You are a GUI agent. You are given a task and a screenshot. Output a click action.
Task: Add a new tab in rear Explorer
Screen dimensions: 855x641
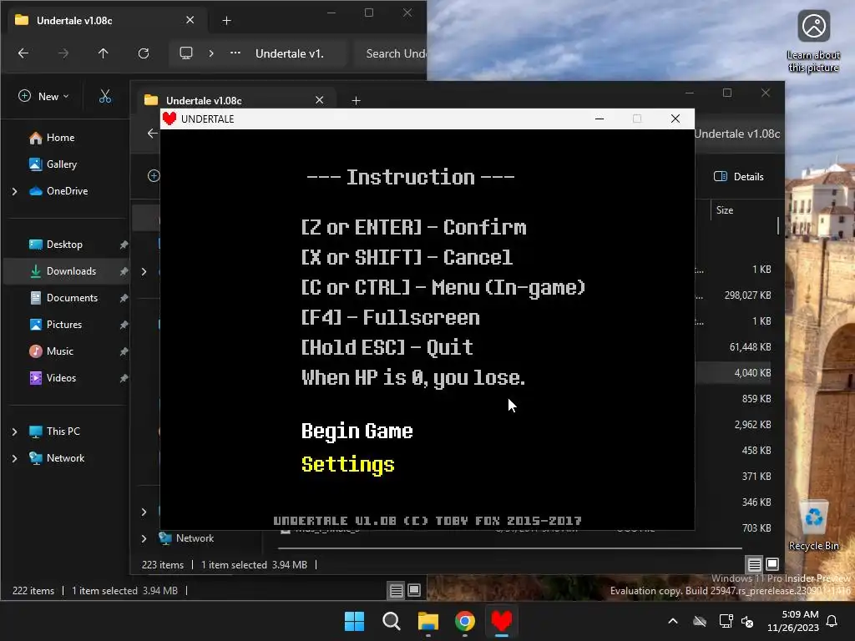[227, 21]
